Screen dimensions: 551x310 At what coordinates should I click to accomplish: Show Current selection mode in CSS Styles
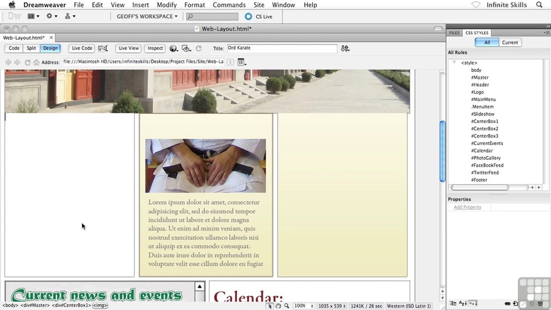click(510, 43)
